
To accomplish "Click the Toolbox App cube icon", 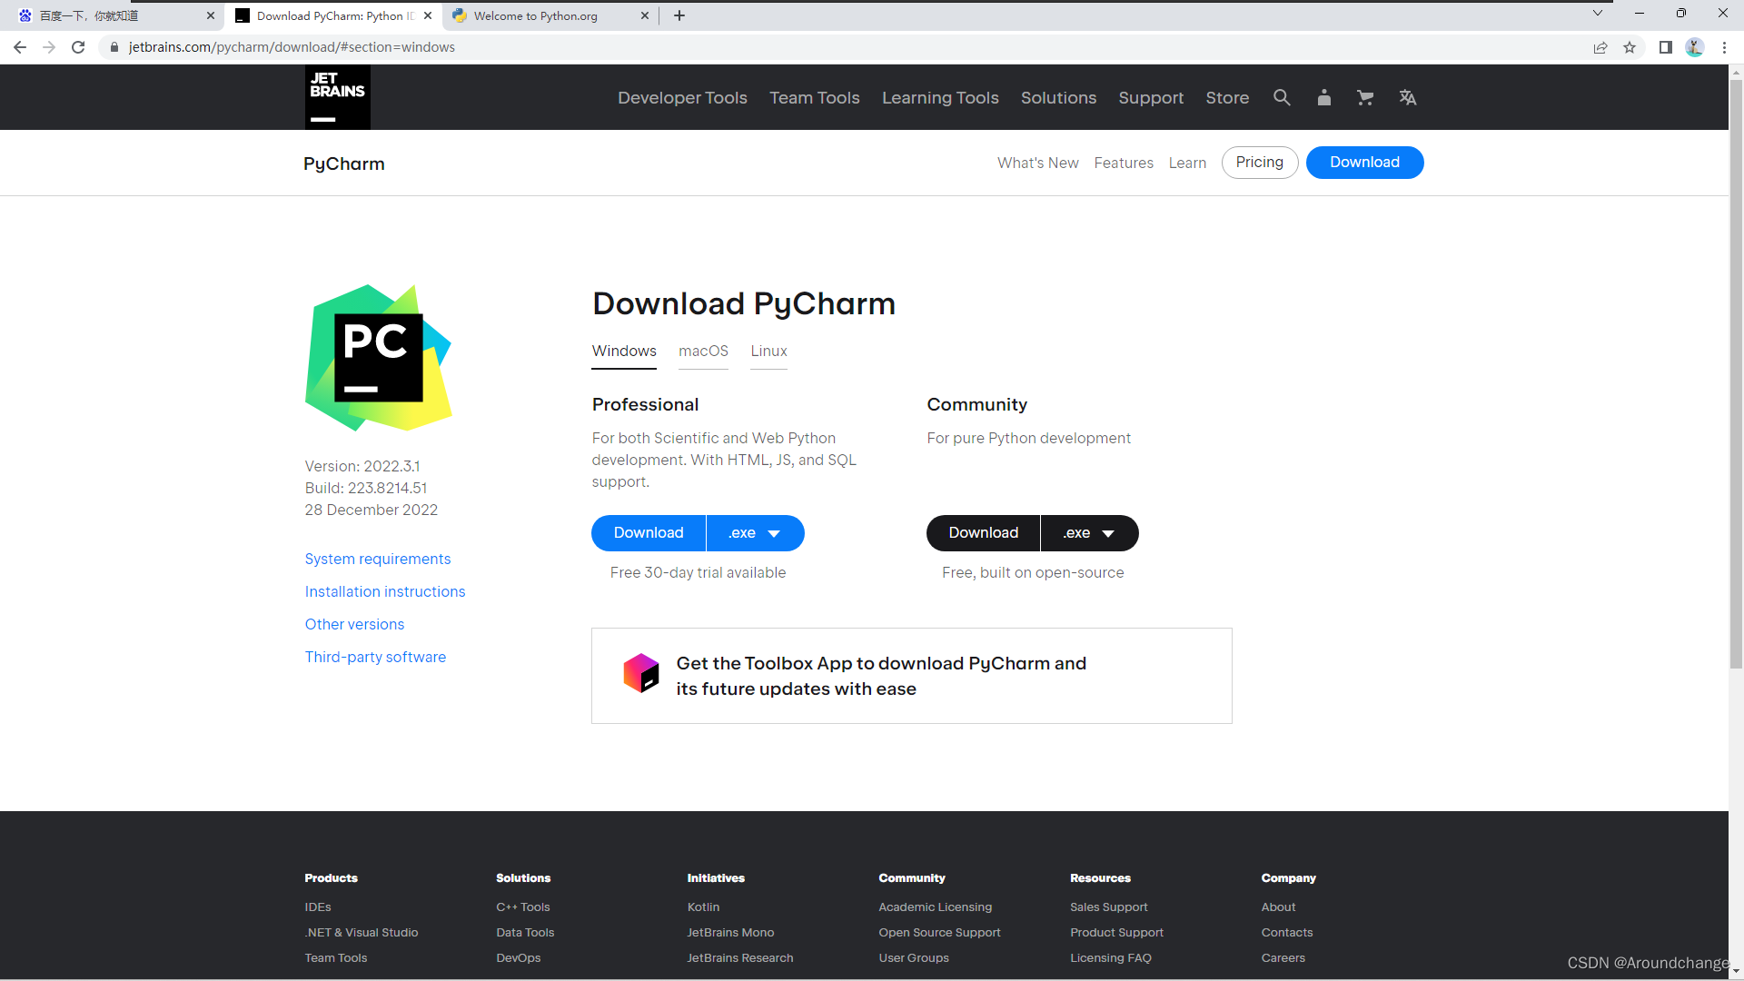I will tap(640, 673).
